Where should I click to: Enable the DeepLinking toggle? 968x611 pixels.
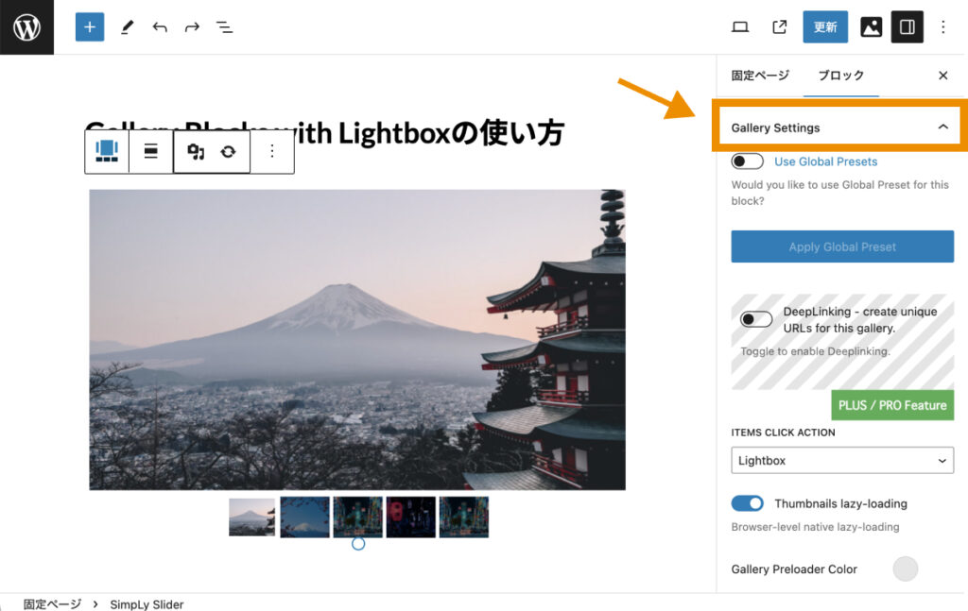tap(755, 318)
